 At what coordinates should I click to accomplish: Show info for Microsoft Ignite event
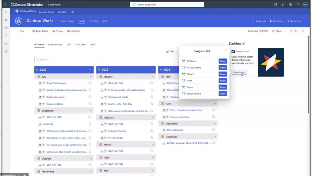214,130
